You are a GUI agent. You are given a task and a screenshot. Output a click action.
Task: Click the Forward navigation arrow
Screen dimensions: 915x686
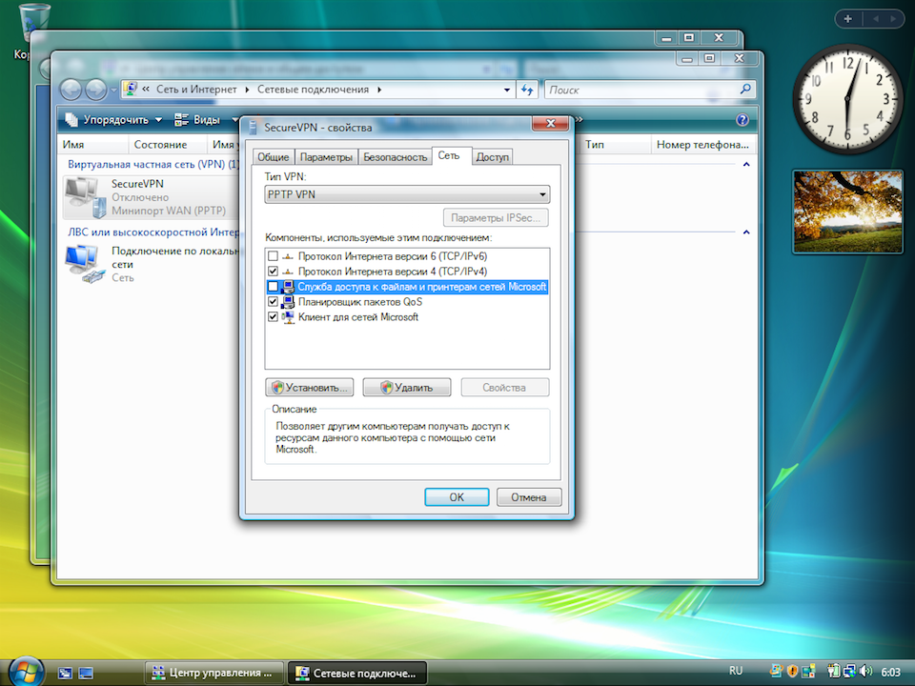tap(95, 90)
